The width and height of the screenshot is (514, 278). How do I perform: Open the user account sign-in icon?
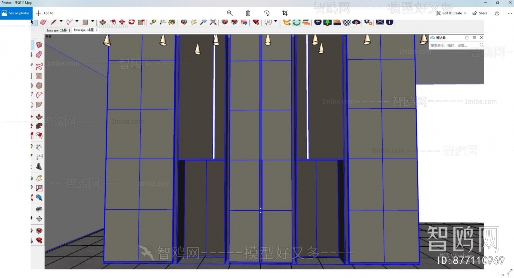click(x=268, y=22)
